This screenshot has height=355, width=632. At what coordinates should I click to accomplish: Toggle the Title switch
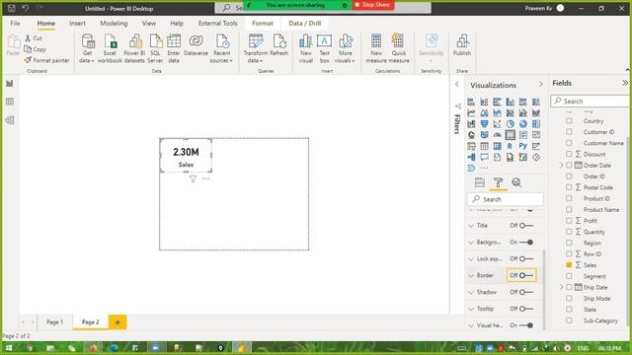526,226
